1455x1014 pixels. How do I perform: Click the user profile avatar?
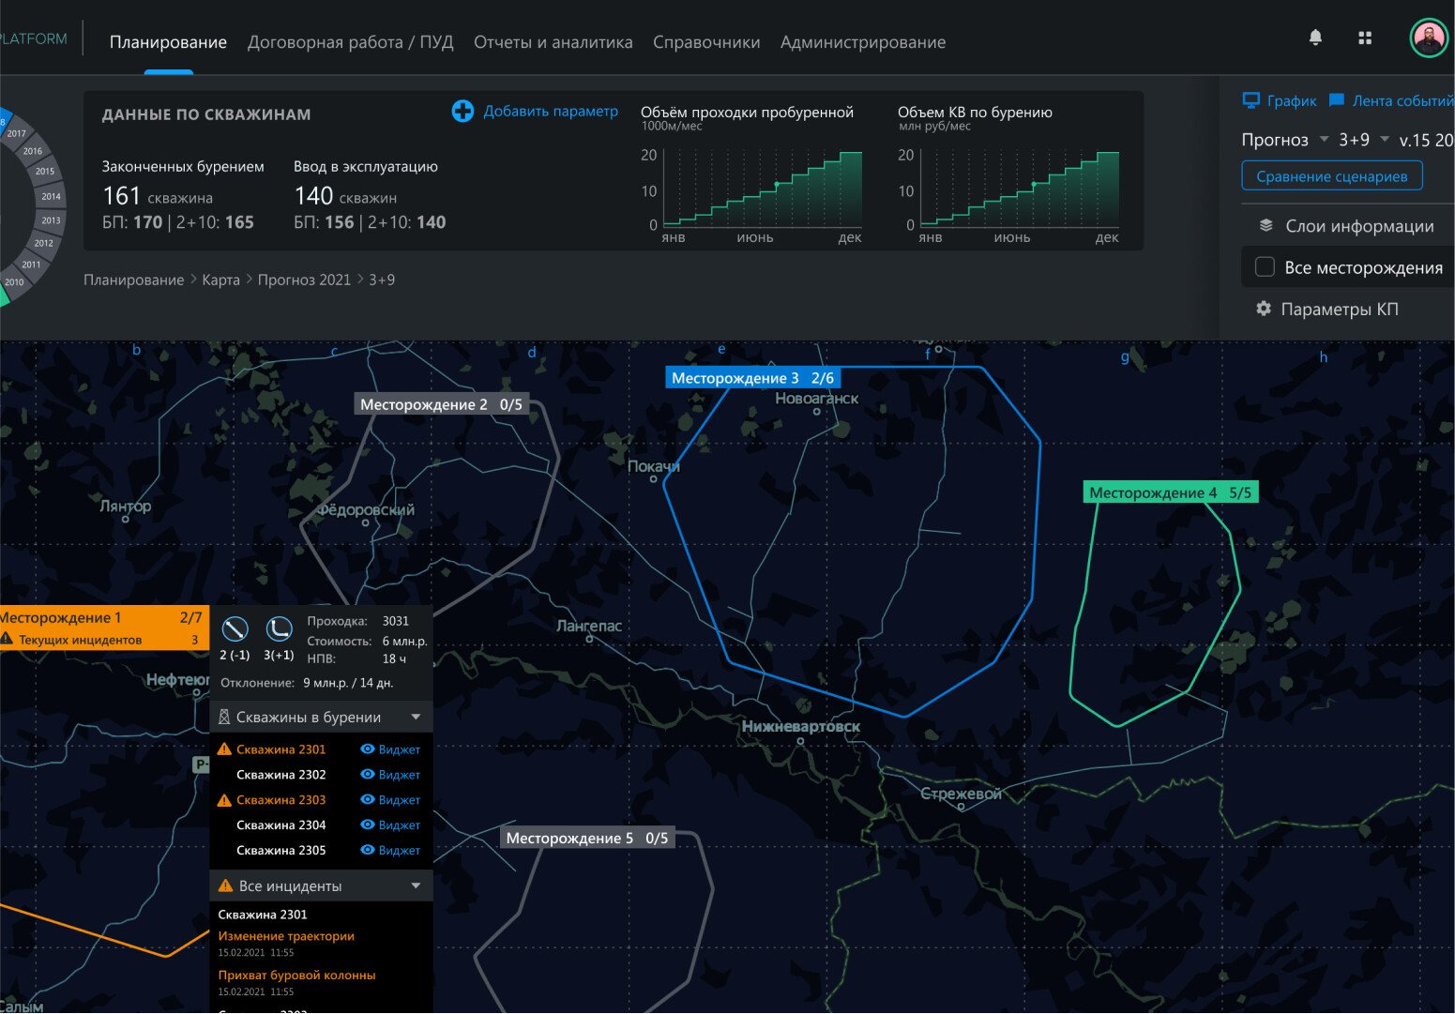pos(1429,38)
